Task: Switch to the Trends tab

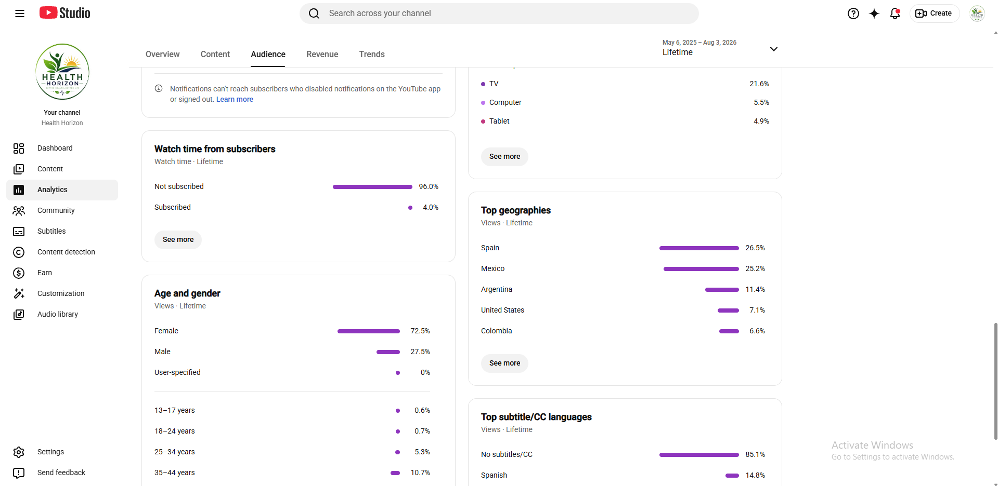Action: [x=372, y=54]
